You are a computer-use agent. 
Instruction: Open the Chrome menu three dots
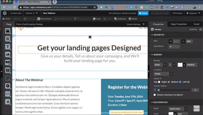pyautogui.click(x=200, y=7)
